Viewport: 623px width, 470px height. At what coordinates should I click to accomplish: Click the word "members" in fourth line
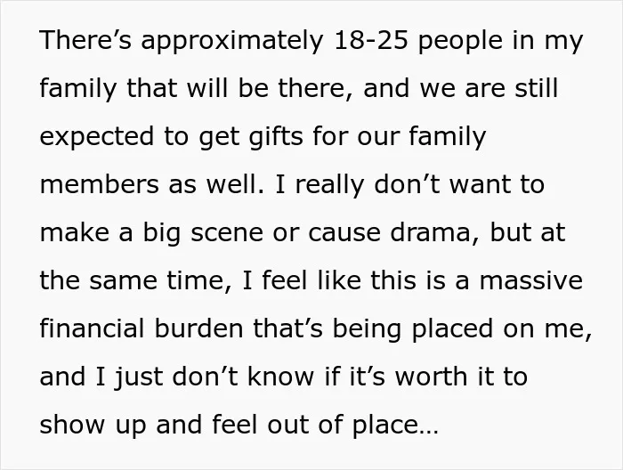click(99, 184)
